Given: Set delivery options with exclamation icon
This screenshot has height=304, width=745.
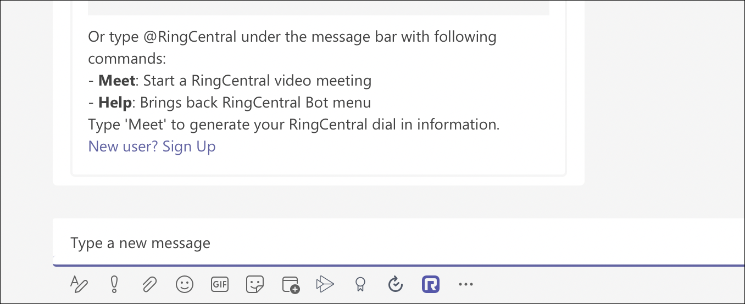Looking at the screenshot, I should pyautogui.click(x=114, y=284).
